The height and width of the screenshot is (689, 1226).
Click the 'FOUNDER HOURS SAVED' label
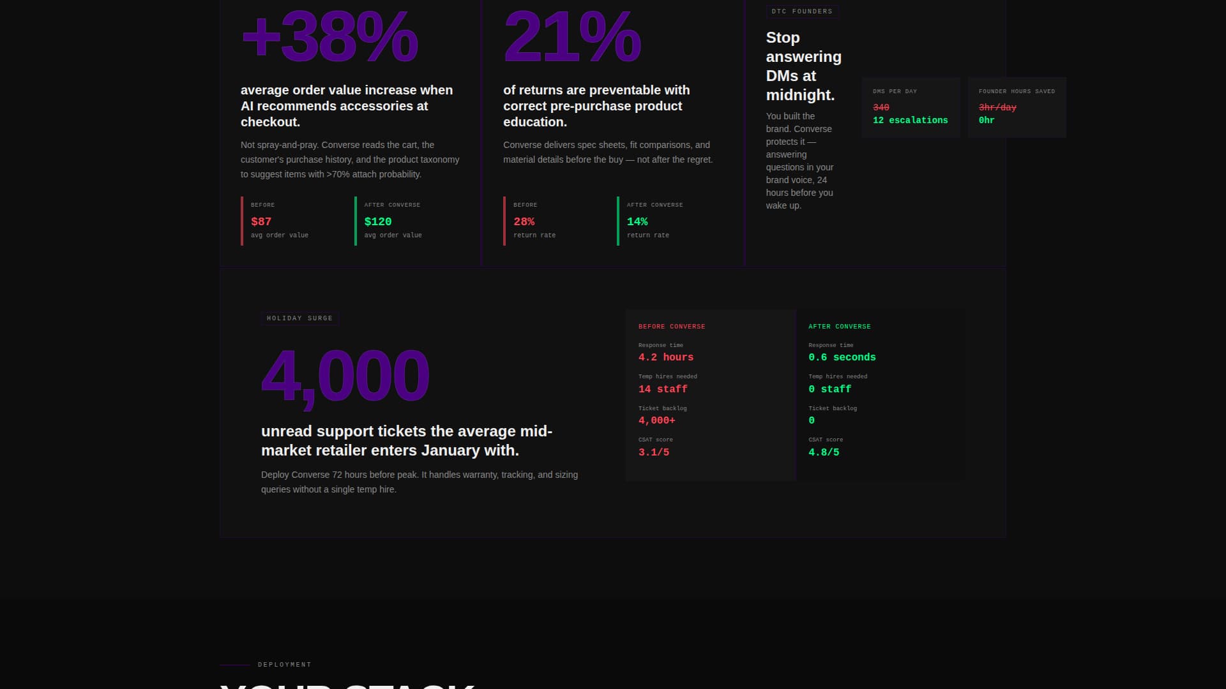pos(1017,91)
